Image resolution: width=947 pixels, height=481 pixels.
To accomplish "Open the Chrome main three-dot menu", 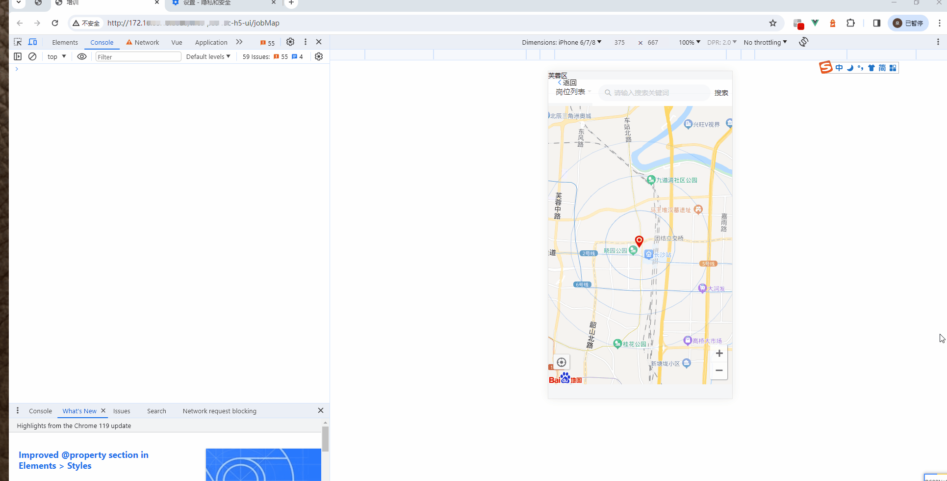I will click(940, 23).
